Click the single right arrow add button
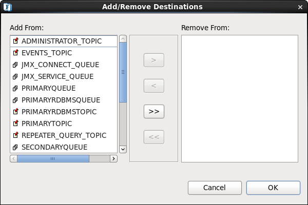Image resolution: width=308 pixels, height=205 pixels. [154, 60]
